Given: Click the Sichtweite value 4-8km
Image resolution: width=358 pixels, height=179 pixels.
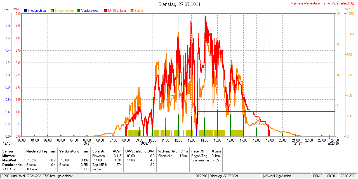Looking at the screenshot, I should click(183, 156).
